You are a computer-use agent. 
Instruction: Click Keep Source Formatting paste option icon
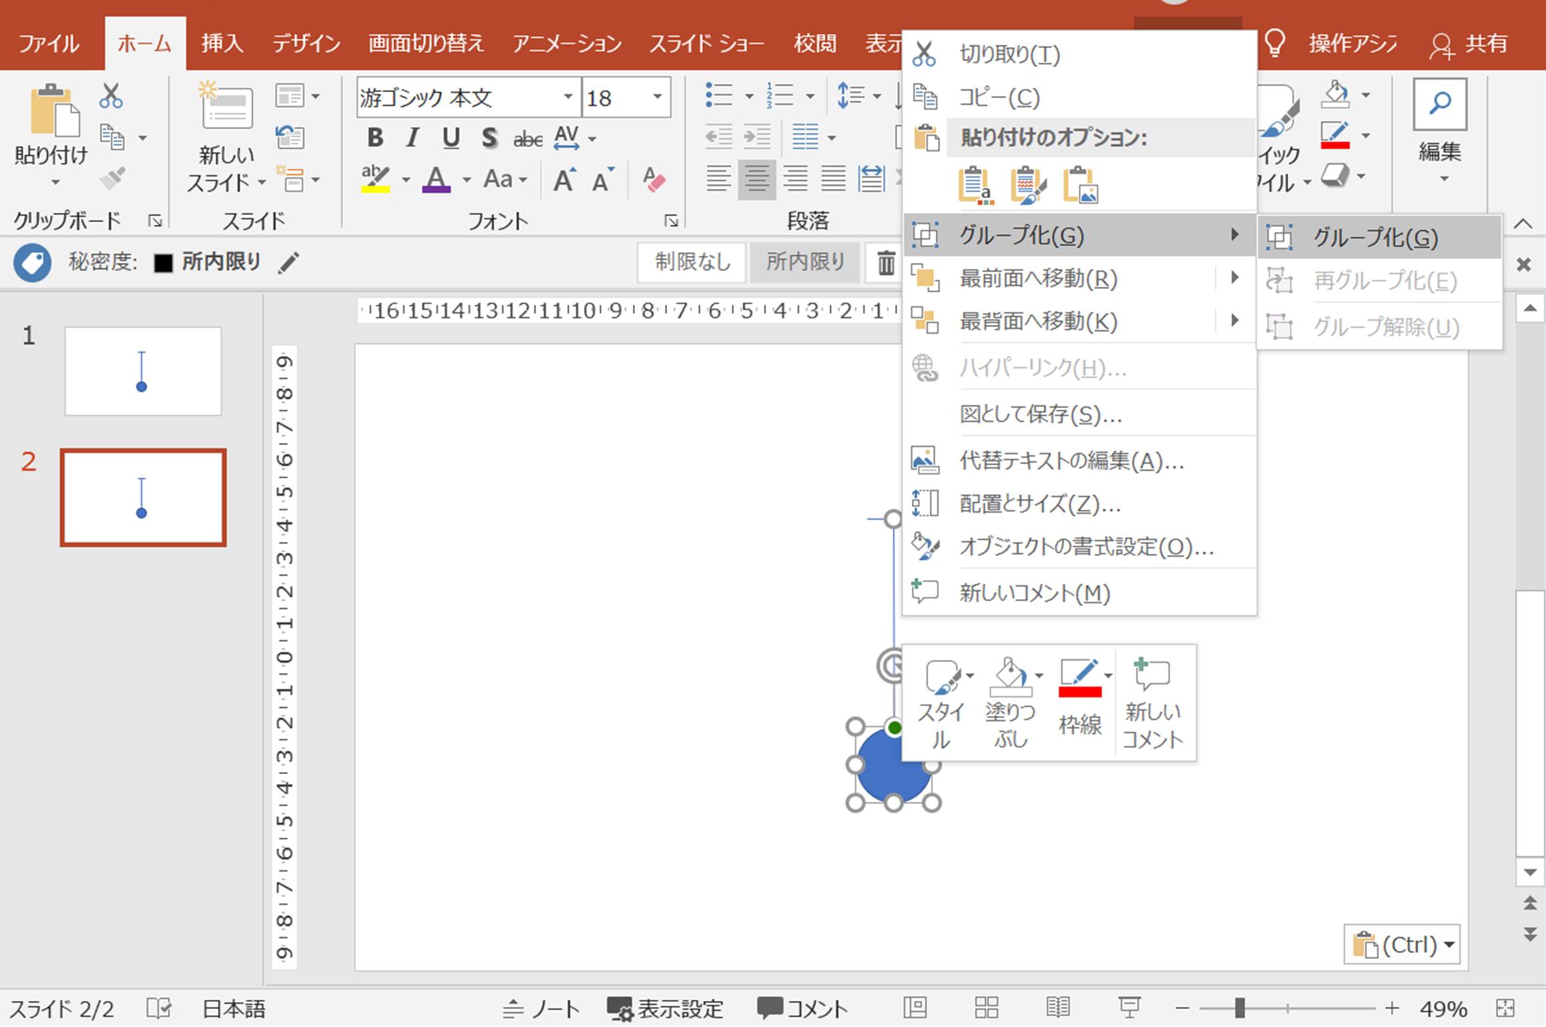pos(1028,185)
